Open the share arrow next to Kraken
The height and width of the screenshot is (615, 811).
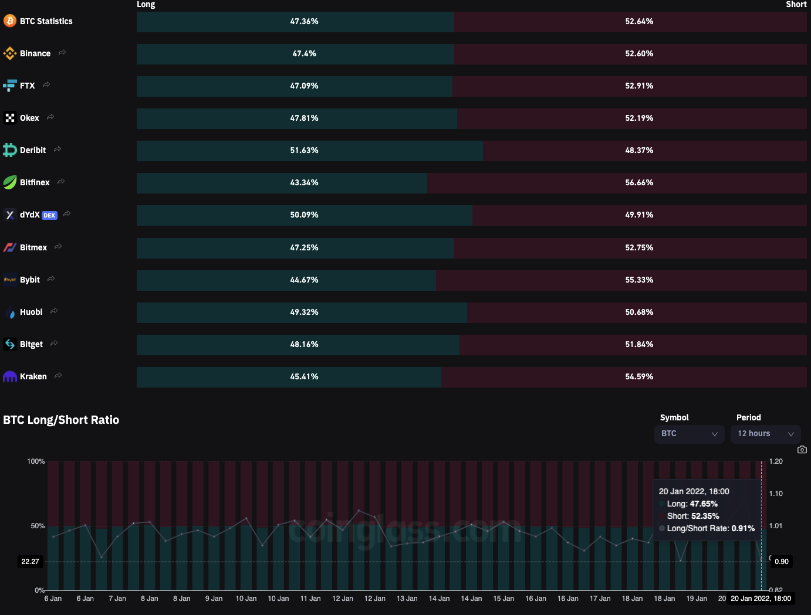point(58,376)
